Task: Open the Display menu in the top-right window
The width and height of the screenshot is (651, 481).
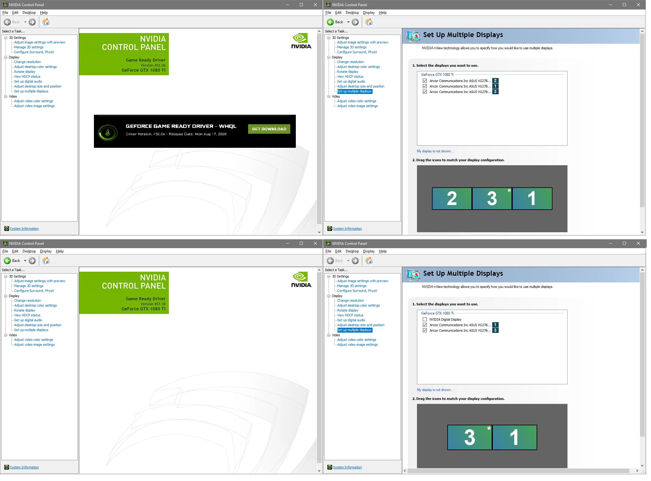Action: click(369, 13)
